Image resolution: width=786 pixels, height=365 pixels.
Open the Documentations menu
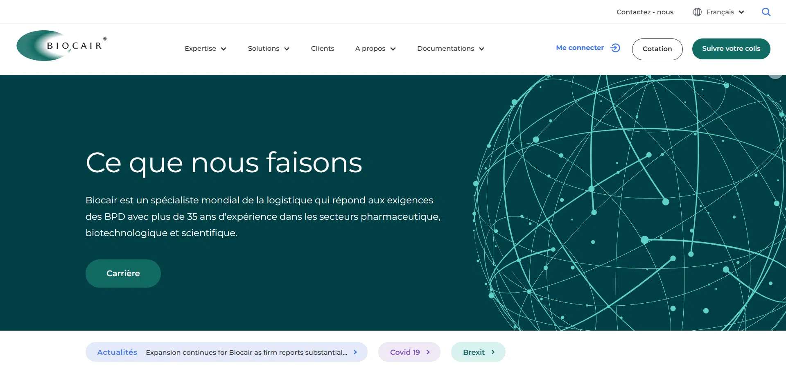click(446, 49)
